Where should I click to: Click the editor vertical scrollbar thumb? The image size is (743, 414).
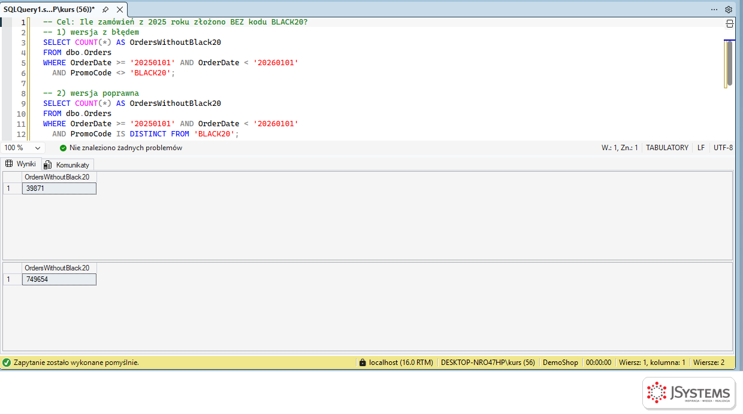(x=729, y=63)
